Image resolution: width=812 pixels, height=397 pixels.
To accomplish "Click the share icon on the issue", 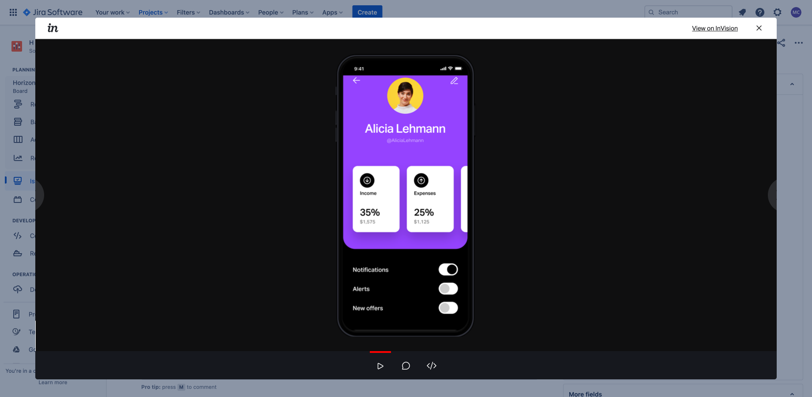I will [x=781, y=43].
